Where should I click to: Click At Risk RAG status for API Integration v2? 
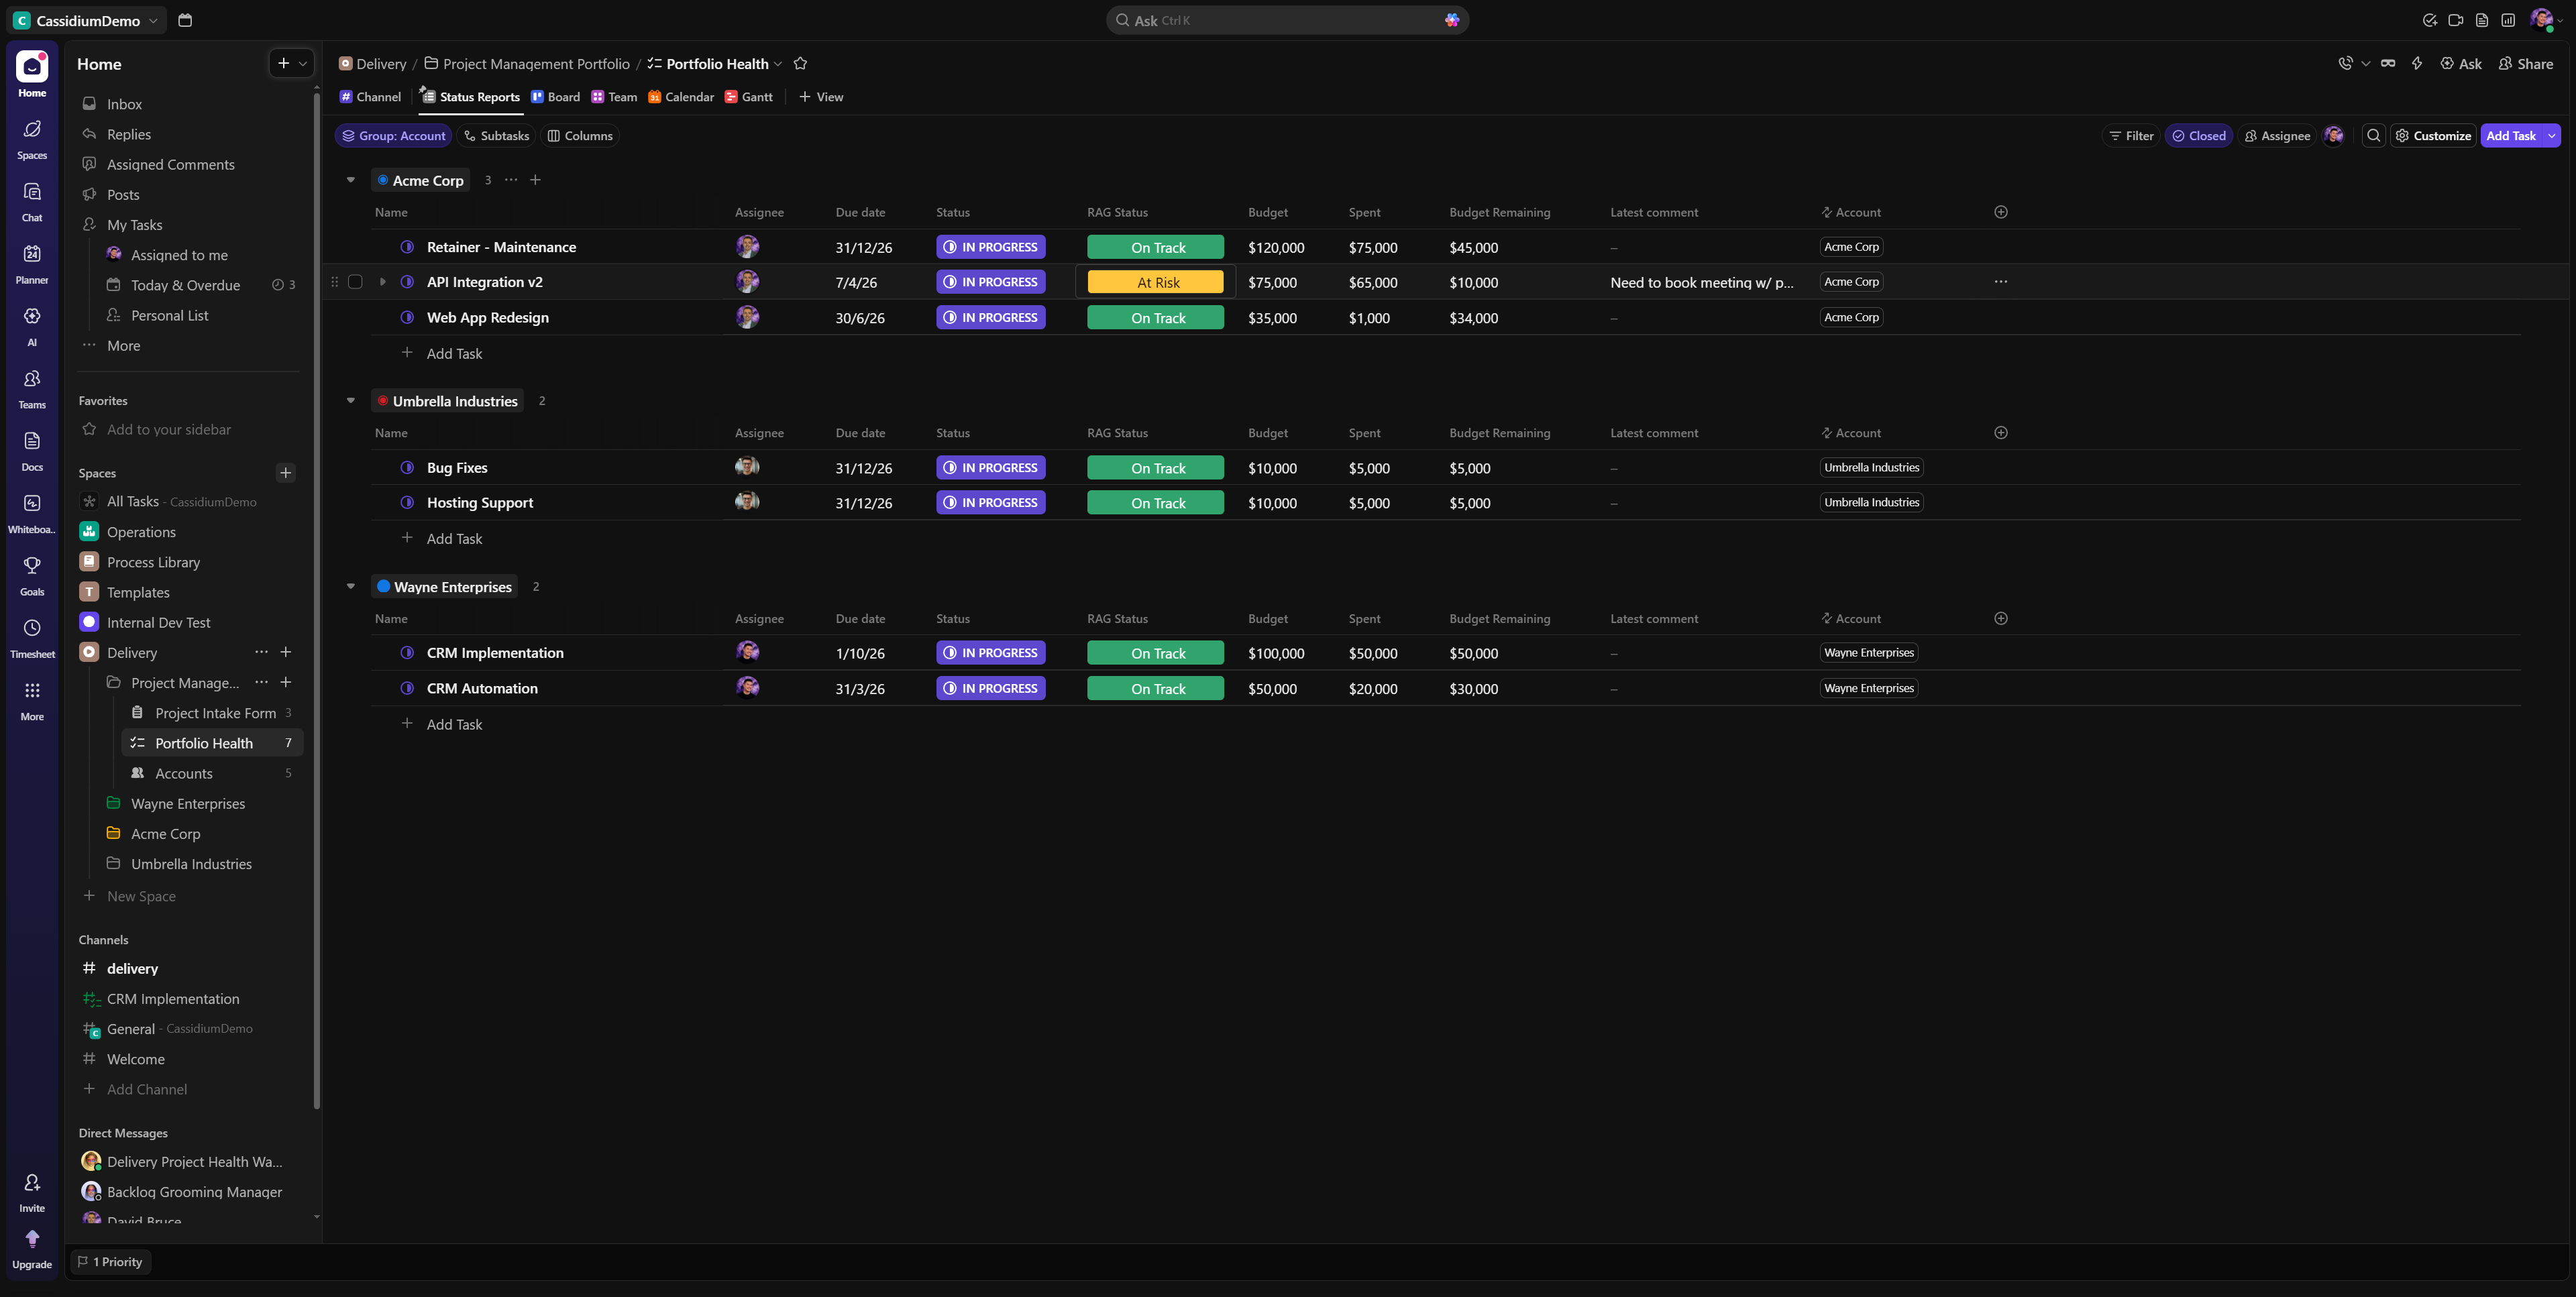pos(1155,282)
